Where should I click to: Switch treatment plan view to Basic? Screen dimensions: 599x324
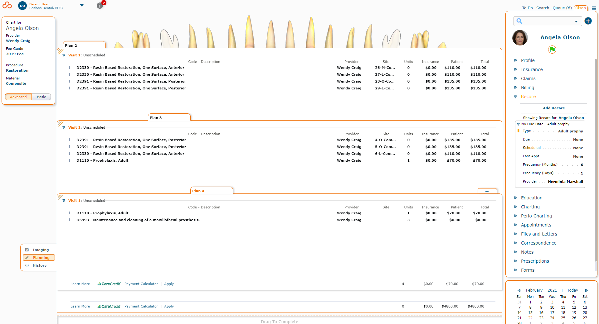click(41, 97)
